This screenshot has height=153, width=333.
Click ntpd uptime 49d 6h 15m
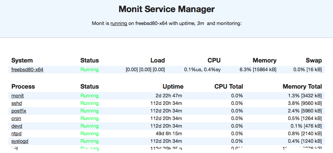(169, 134)
